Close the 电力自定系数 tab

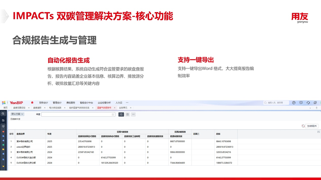click(65, 108)
